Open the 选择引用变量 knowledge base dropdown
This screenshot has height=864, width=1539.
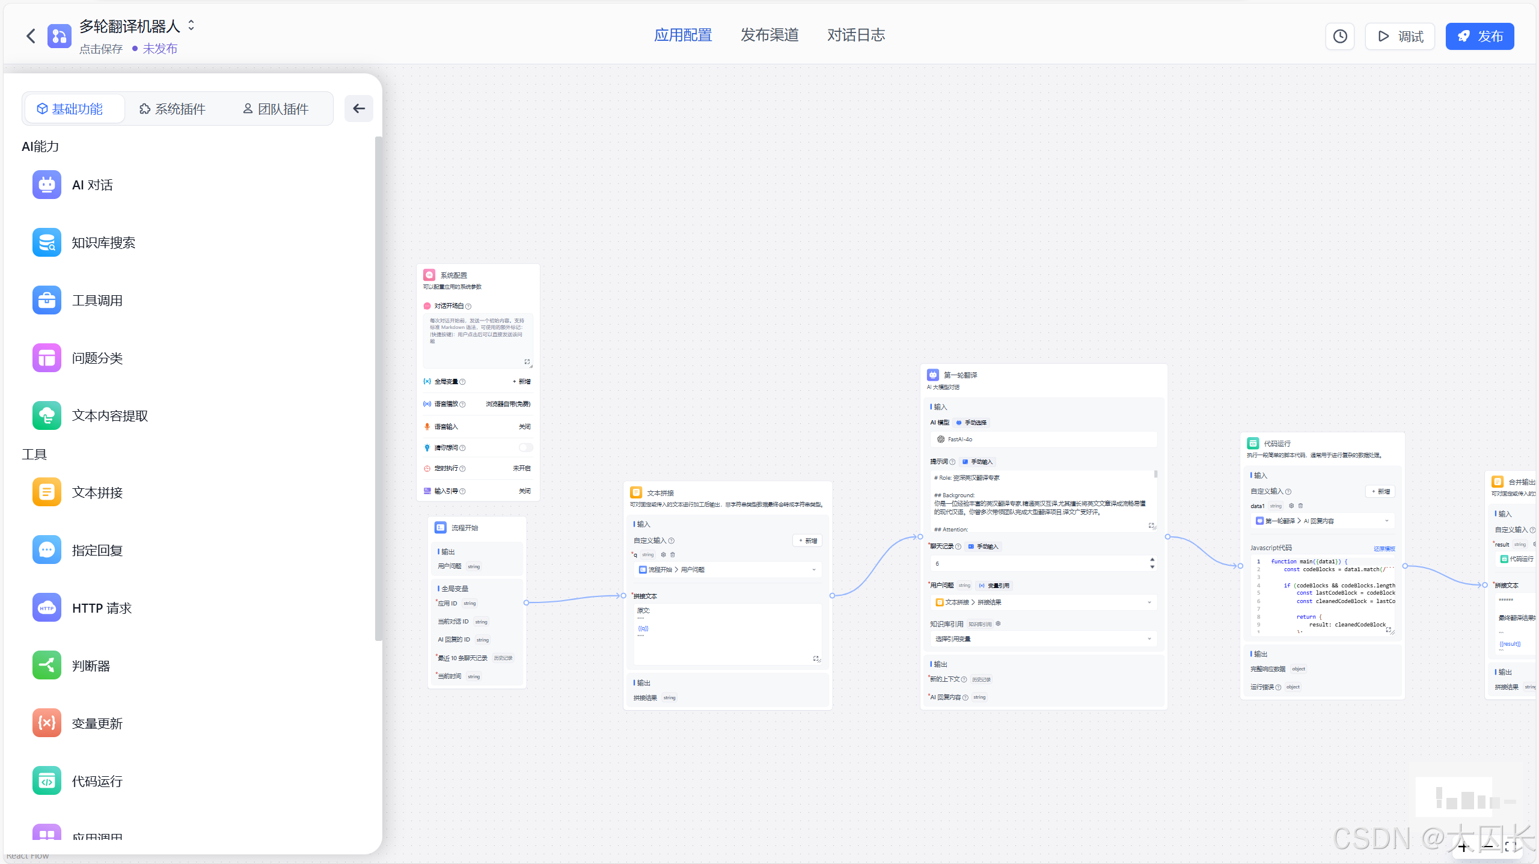pos(1043,639)
